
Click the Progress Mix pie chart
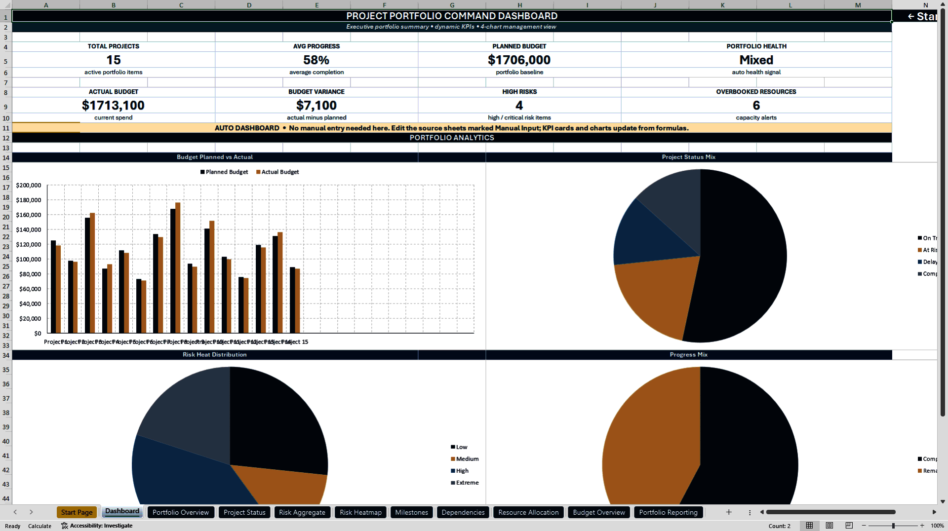(700, 435)
